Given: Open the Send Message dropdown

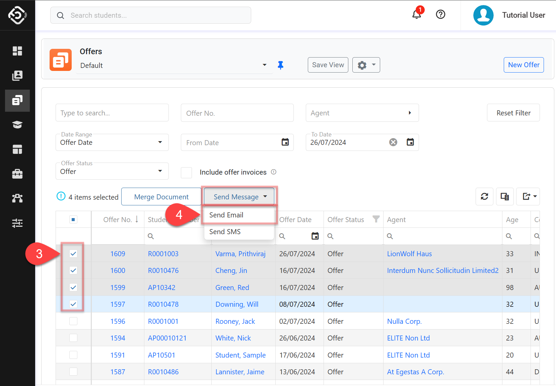Looking at the screenshot, I should (x=239, y=197).
